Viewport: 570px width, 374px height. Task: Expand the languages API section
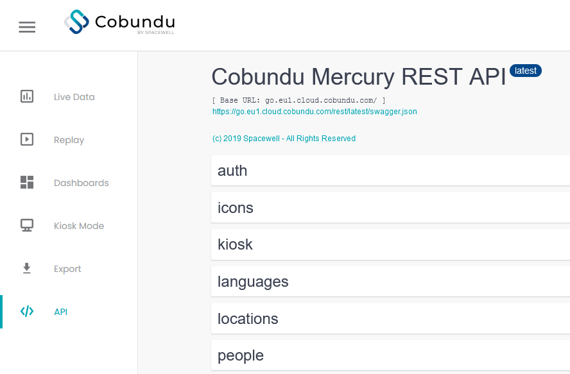pyautogui.click(x=390, y=282)
